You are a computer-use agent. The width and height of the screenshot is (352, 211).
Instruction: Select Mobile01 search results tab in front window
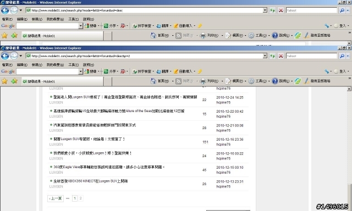62,81
